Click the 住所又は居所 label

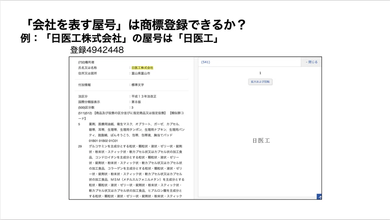(87, 73)
